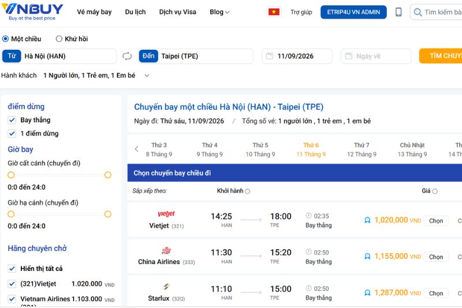Click right handle of takeoff time slider

(x=108, y=175)
